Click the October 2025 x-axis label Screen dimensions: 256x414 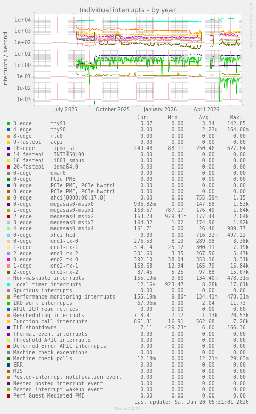[113, 109]
